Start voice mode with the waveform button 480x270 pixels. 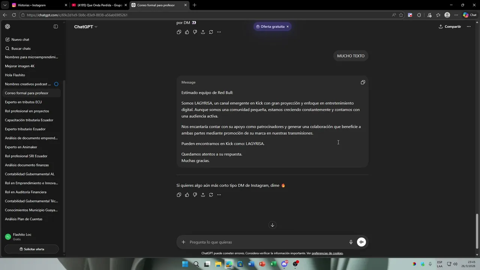click(x=361, y=242)
